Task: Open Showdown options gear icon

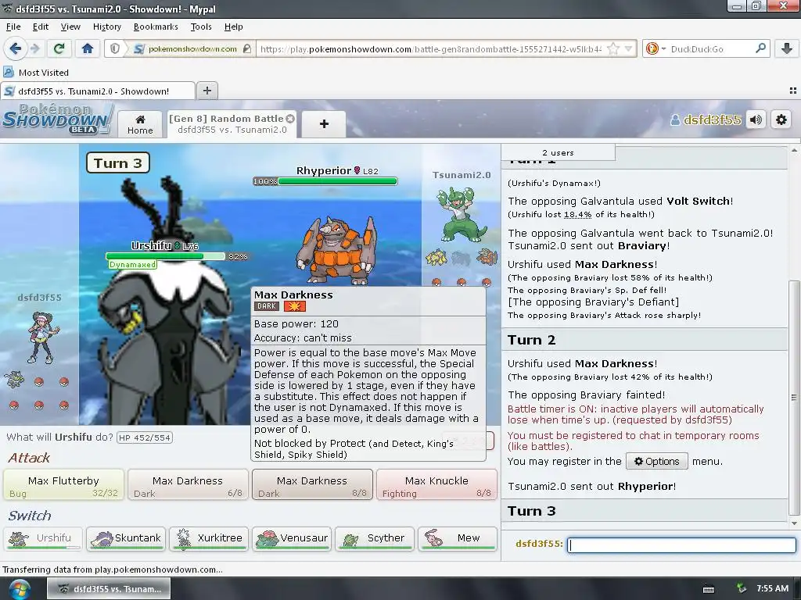Action: 781,120
